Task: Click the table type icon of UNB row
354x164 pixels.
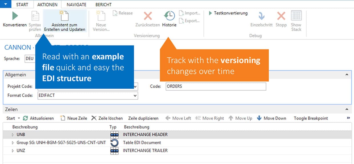Action: (x=114, y=134)
